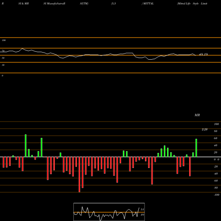Click the 39 value in mini chart
221x221 pixels.
click(142, 215)
